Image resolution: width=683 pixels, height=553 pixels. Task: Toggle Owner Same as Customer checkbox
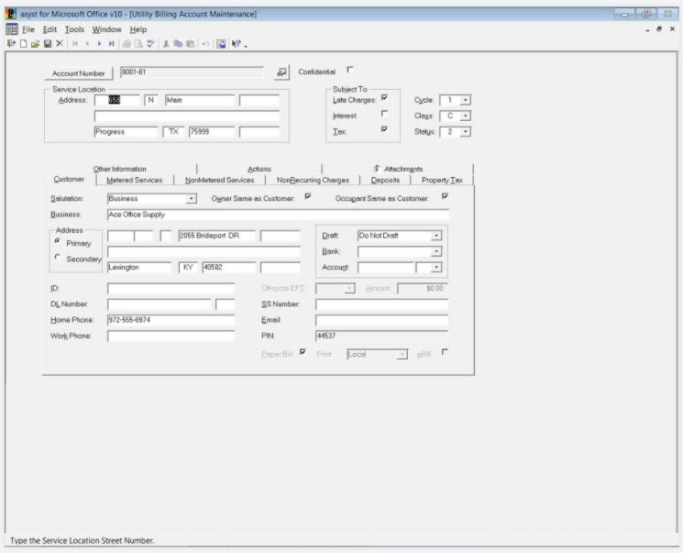coord(307,196)
